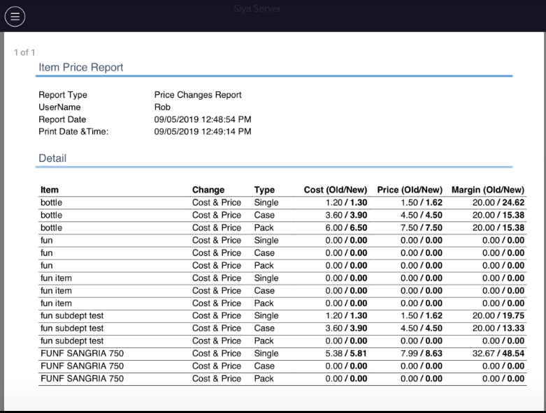Click the Change column header
This screenshot has width=546, height=413.
pos(208,190)
